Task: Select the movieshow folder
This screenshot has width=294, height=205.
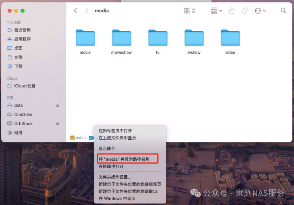Action: (122, 42)
